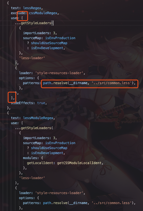Image resolution: width=143 pixels, height=211 pixels.
Task: Click the first 'style-resources-loader' string
Action: coord(59,73)
